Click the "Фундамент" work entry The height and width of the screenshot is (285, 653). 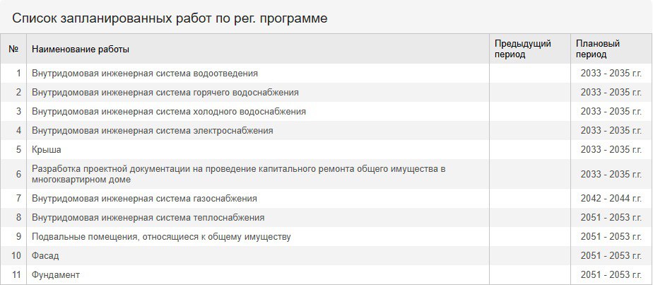(55, 275)
